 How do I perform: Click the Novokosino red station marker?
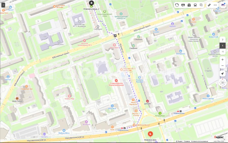point(150,134)
